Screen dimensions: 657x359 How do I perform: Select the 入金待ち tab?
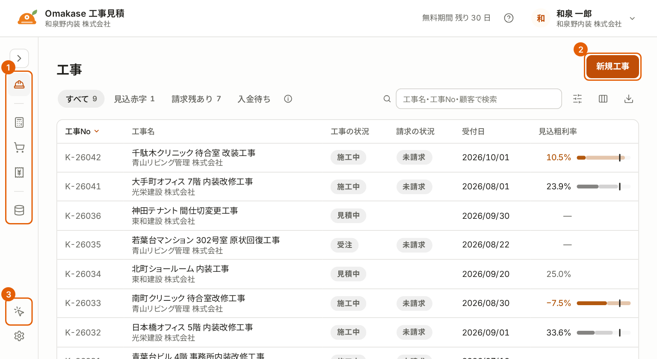point(254,99)
